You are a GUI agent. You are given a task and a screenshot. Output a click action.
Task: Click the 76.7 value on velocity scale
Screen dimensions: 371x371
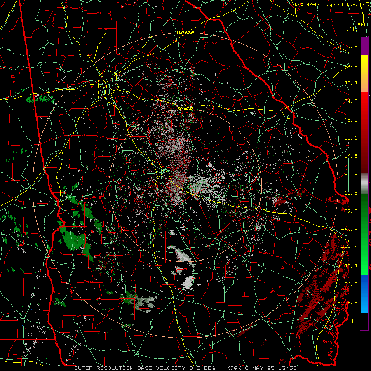351,83
